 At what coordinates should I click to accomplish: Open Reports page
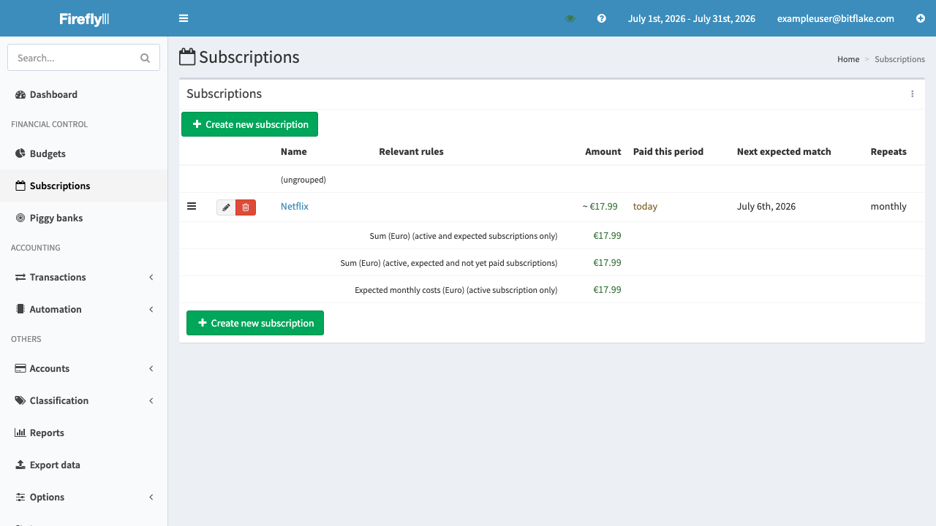[x=84, y=432]
